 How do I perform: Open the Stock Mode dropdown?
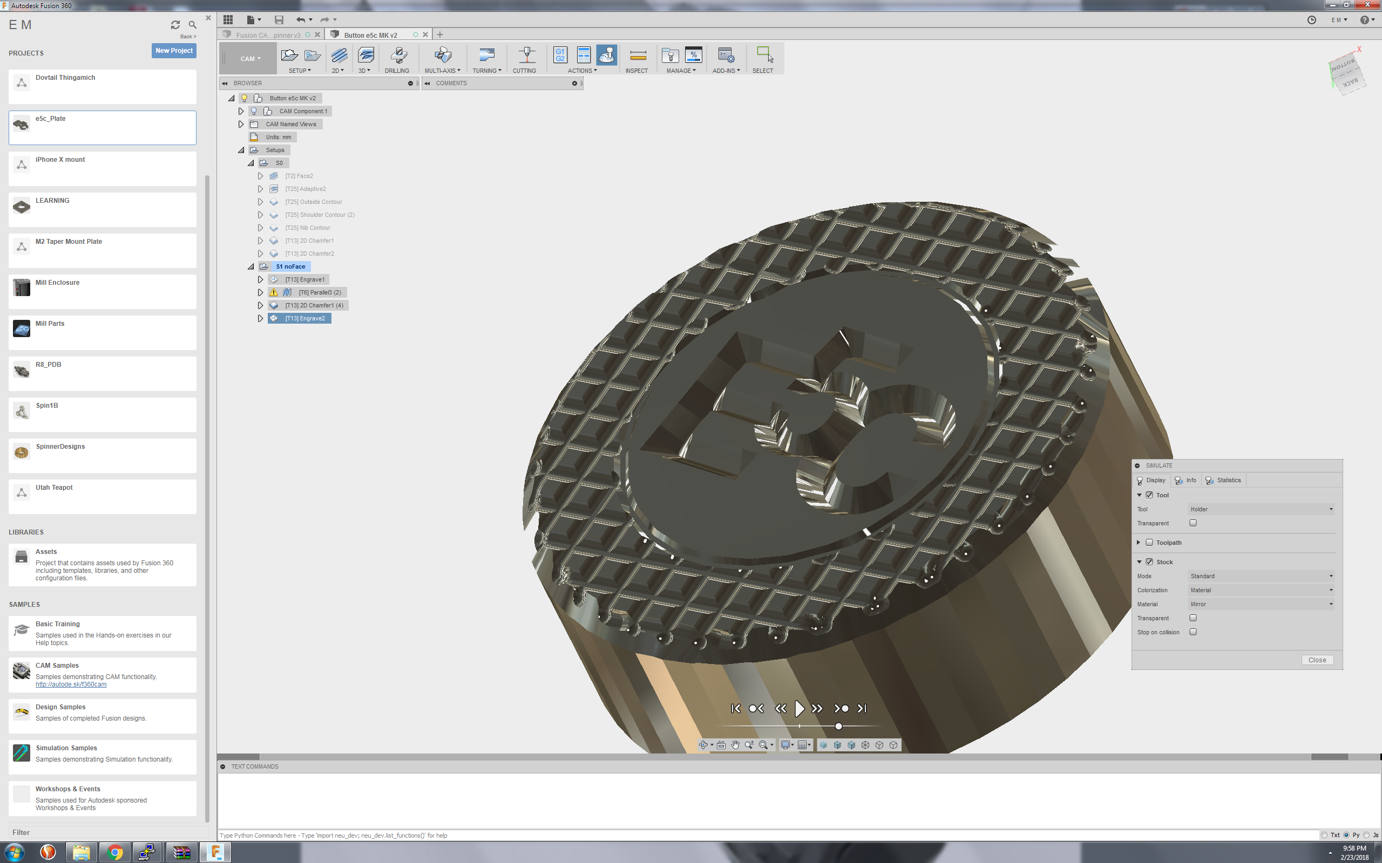(x=1261, y=576)
